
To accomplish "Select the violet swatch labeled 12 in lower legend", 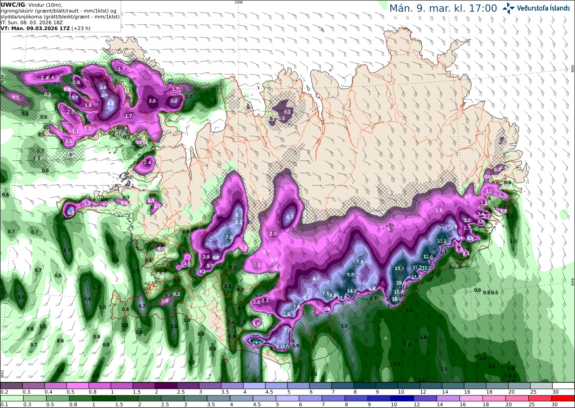I will coord(425,398).
